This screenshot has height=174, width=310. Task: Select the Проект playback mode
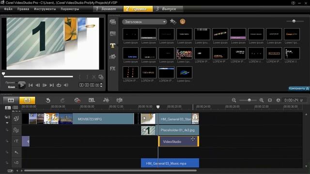pyautogui.click(x=10, y=83)
